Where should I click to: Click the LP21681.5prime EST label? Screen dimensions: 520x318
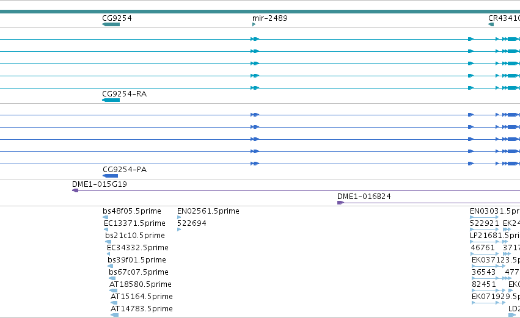pyautogui.click(x=495, y=236)
